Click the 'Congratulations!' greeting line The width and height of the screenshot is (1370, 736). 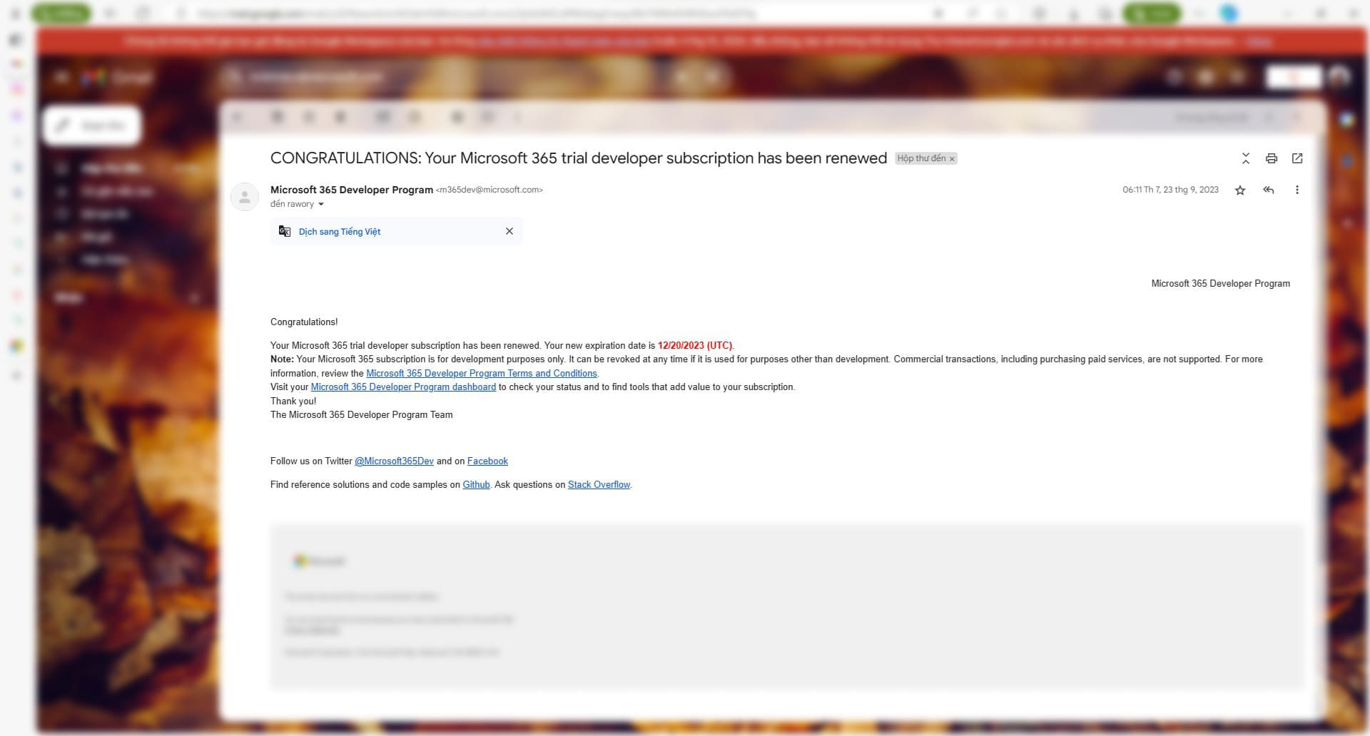pyautogui.click(x=304, y=322)
